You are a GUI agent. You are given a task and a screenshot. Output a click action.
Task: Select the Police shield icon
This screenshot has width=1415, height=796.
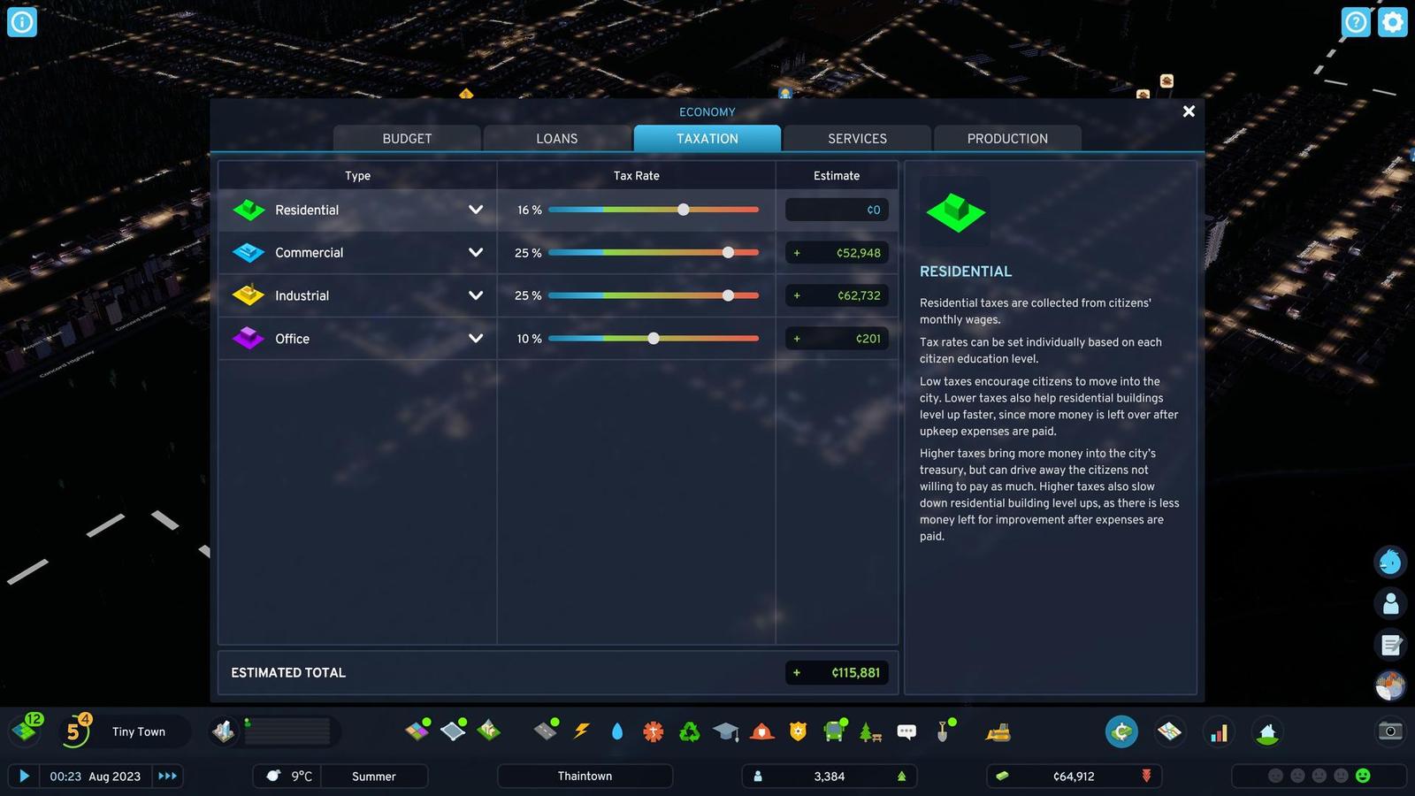[x=798, y=731]
